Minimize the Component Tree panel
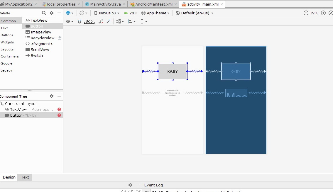Viewport: 333px width, 192px height. point(59,96)
